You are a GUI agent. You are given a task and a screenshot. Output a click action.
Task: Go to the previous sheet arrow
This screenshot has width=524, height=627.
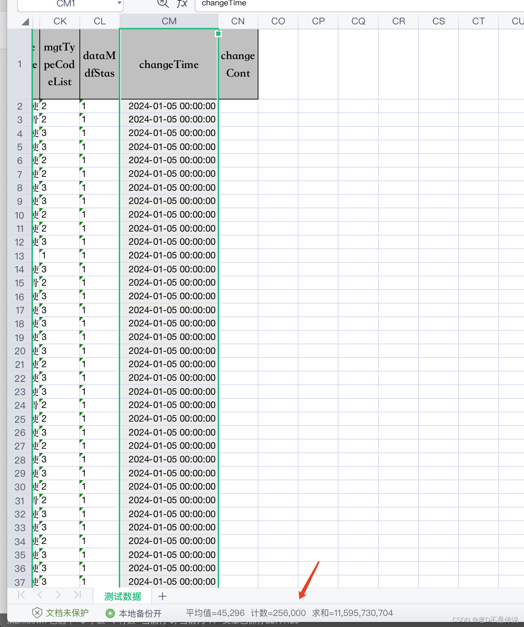click(x=40, y=595)
